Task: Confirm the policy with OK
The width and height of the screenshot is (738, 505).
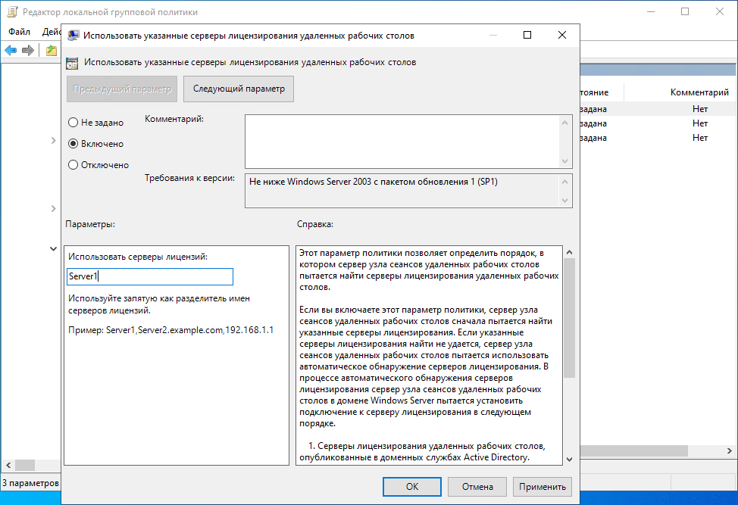Action: pos(412,487)
